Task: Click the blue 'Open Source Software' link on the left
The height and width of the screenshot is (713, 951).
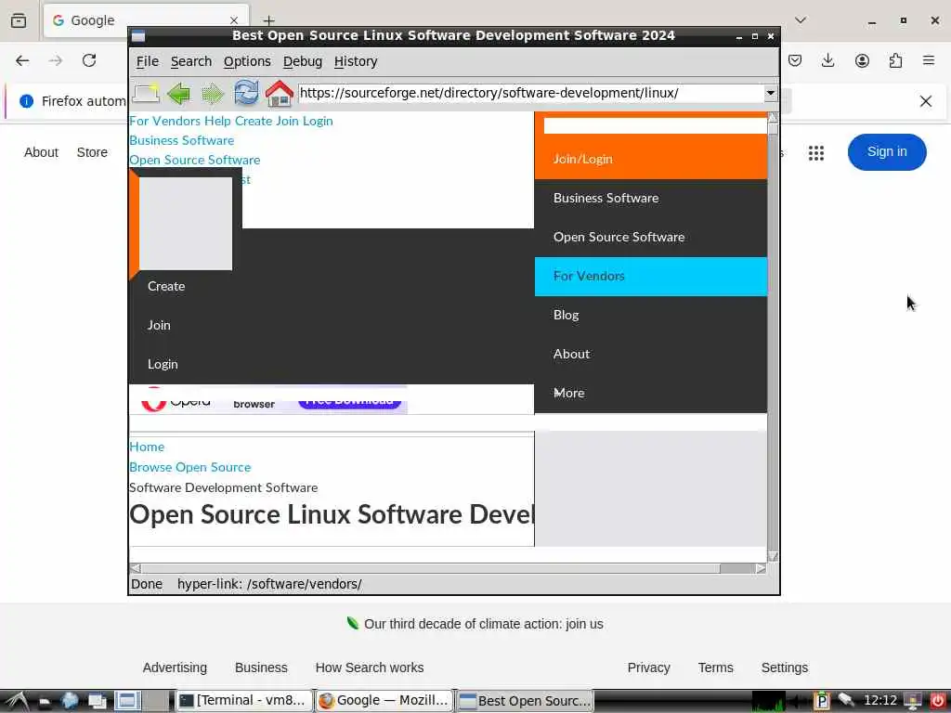Action: pos(195,160)
